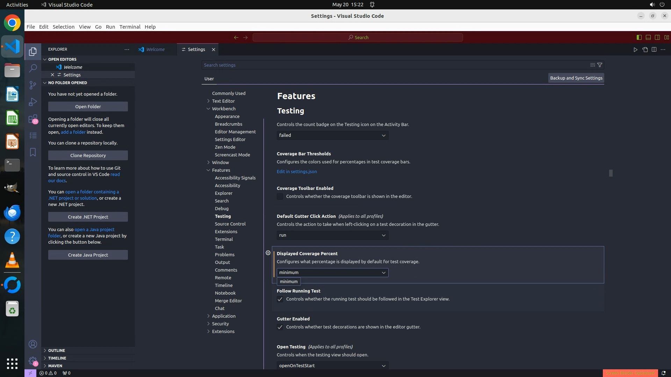671x377 pixels.
Task: Click the Search settings input field
Action: [395, 65]
